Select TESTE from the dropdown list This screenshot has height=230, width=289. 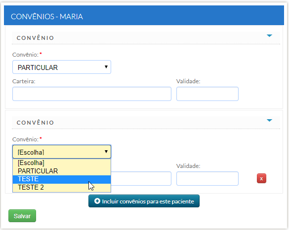pyautogui.click(x=62, y=179)
